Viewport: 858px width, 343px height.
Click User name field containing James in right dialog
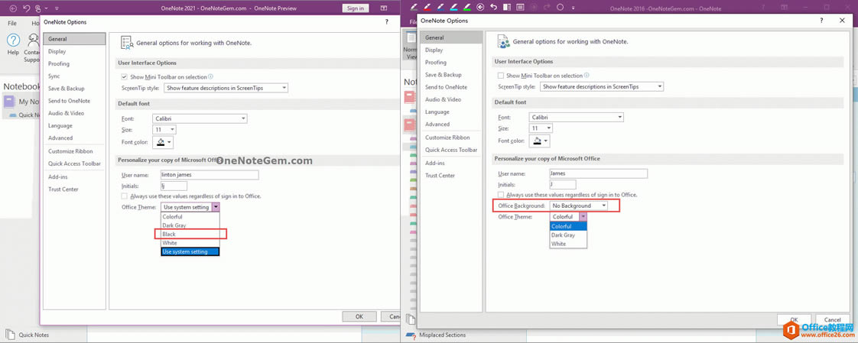(599, 173)
